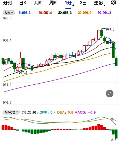
Task: Tap the 946.9 price axis label
Action: click(x=7, y=103)
